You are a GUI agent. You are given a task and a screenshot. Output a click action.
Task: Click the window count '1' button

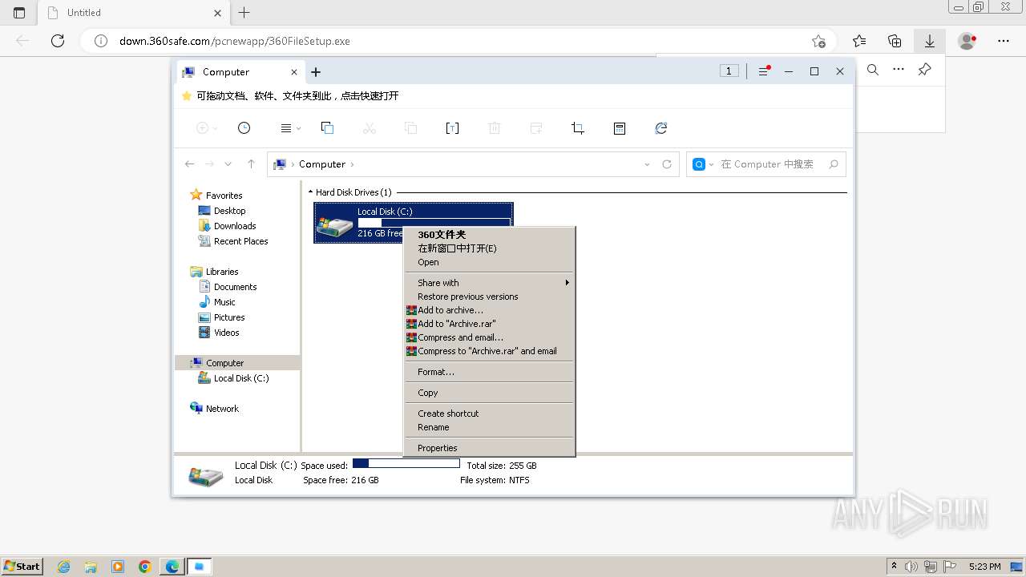(729, 71)
